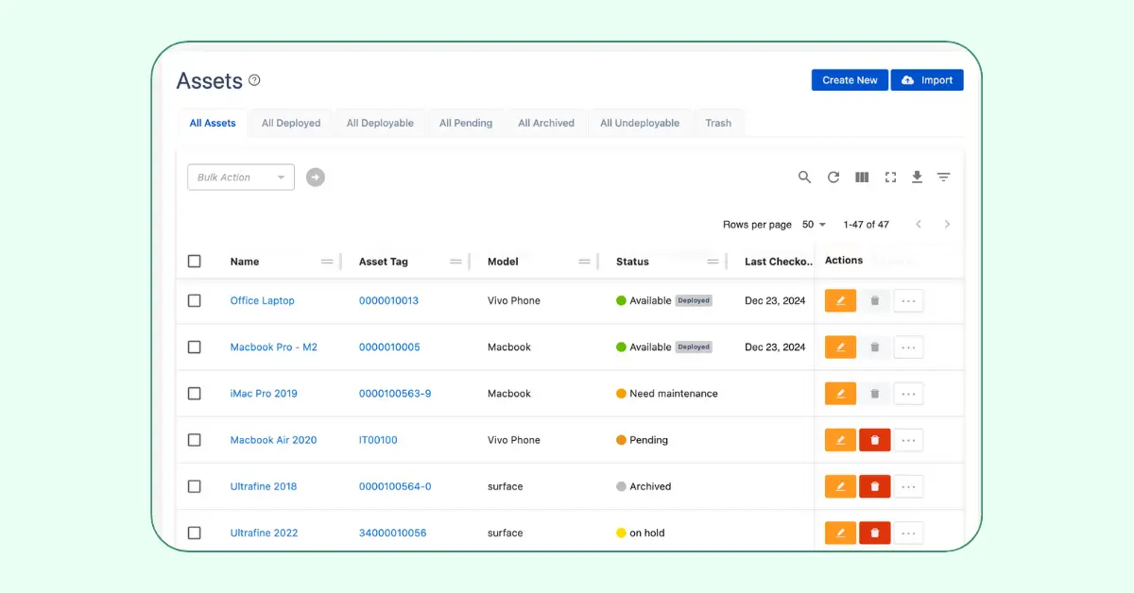Screen dimensions: 1134x593
Task: Delete the Ultrafine 2018 asset
Action: point(875,486)
